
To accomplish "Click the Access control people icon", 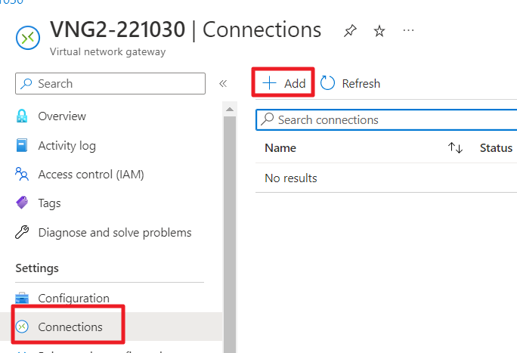I will click(x=22, y=174).
